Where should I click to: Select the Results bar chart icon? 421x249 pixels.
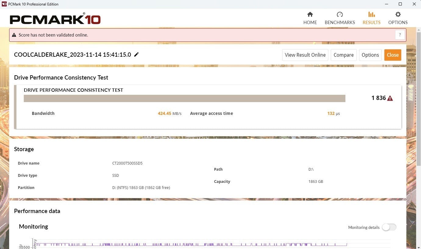[371, 14]
